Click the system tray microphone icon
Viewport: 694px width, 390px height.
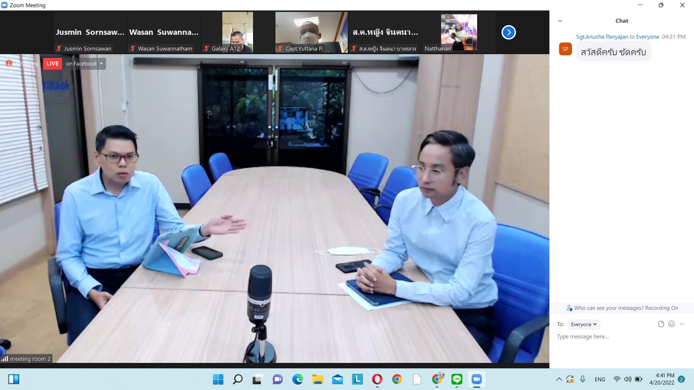[583, 379]
